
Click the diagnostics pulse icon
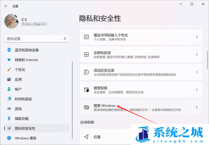click(x=86, y=54)
